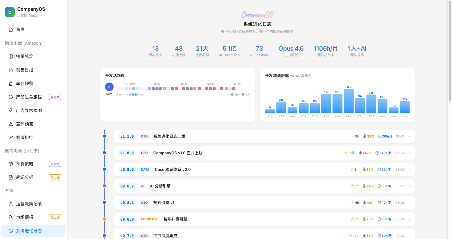Click the lightning icon in the v1.0.0 row
Screen dimensions: 452x239
(x=346, y=153)
